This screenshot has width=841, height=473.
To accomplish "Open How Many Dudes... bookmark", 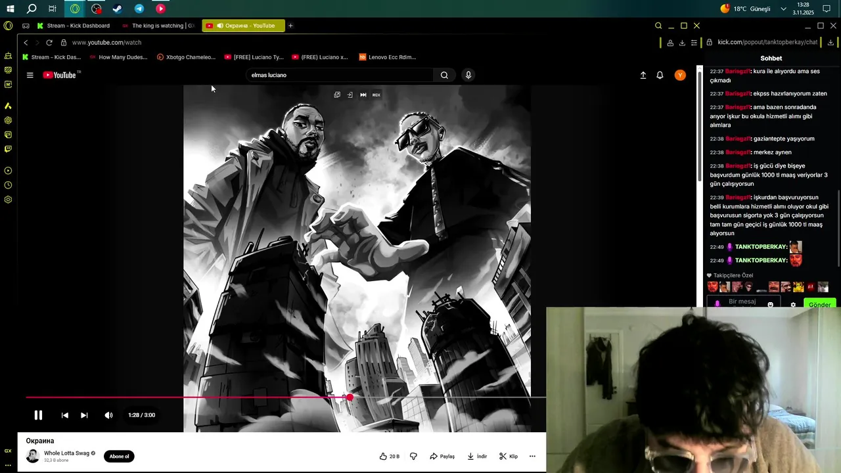I will tap(119, 57).
